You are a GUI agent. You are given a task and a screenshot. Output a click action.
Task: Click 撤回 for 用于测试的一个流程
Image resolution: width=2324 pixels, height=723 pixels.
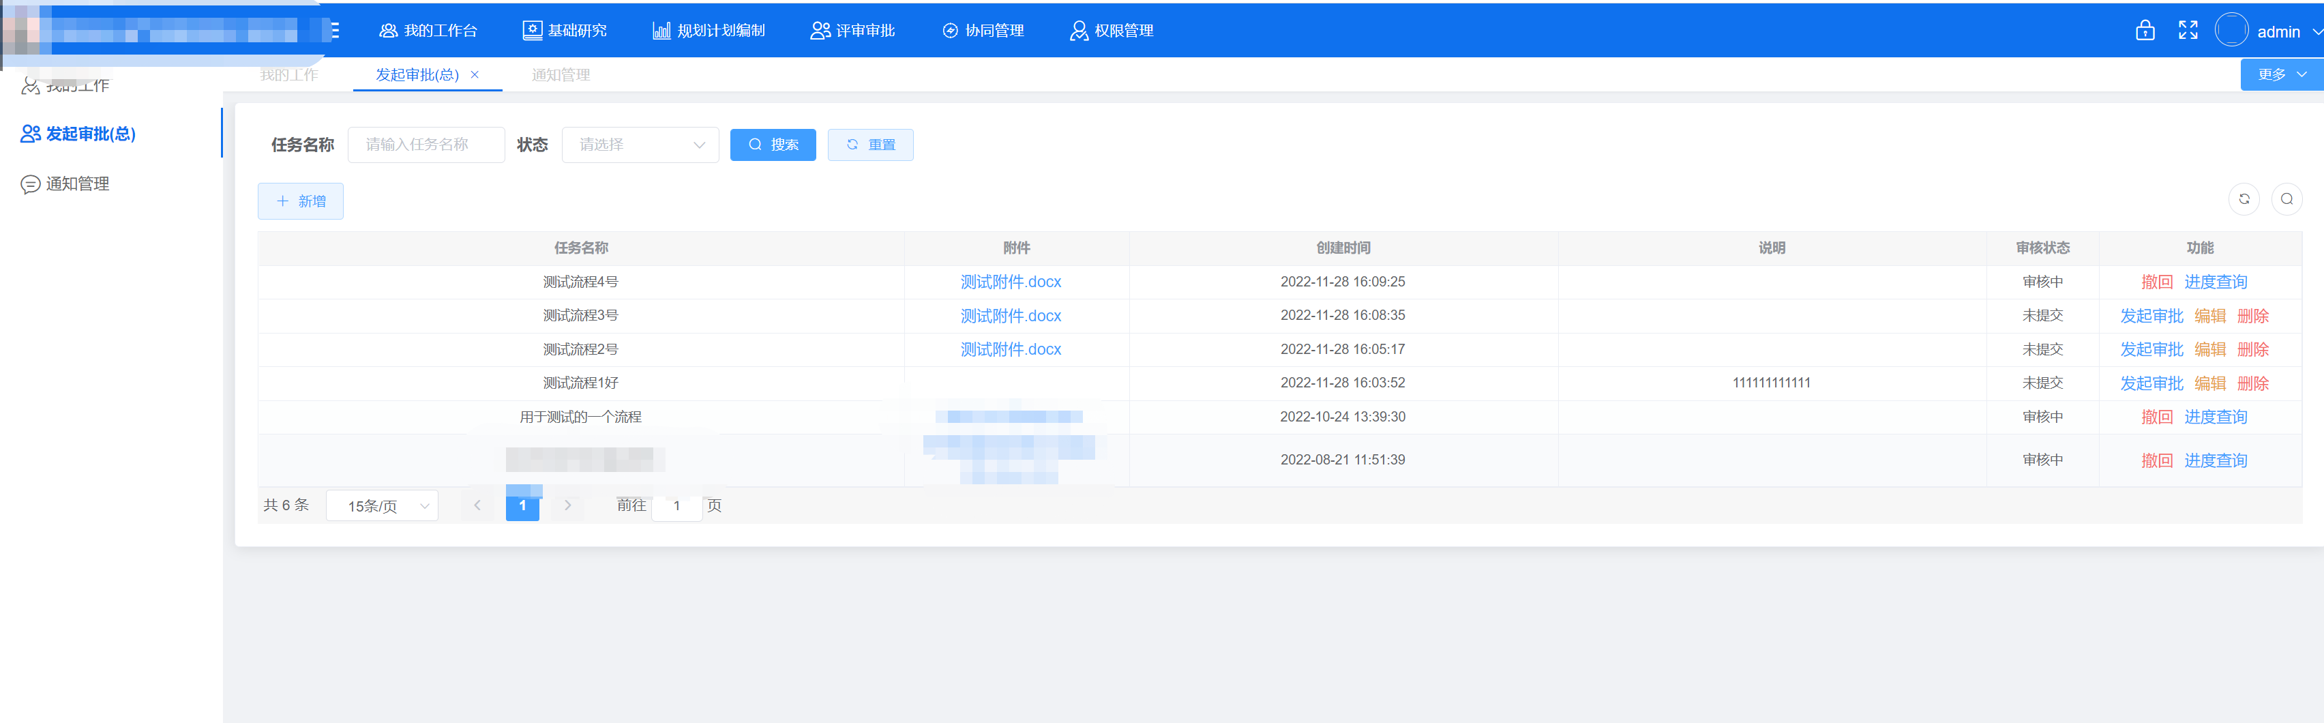[x=2156, y=417]
